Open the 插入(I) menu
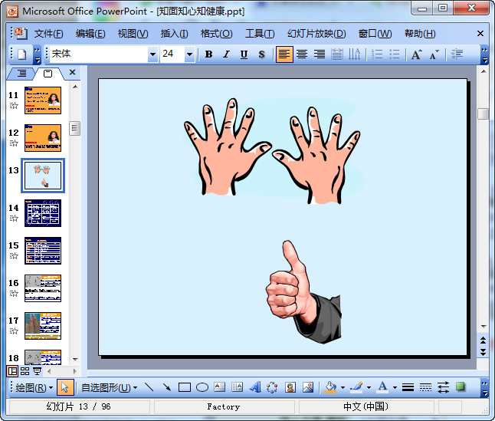Screen dimensions: 495x421 tap(174, 34)
